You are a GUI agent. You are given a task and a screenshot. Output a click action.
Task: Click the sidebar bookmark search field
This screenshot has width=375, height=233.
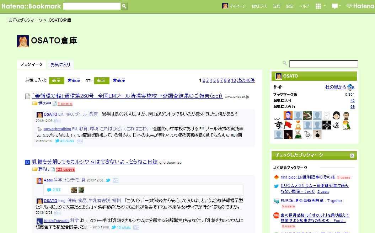323,64
